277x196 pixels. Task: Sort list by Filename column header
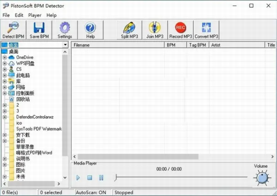tap(118, 45)
